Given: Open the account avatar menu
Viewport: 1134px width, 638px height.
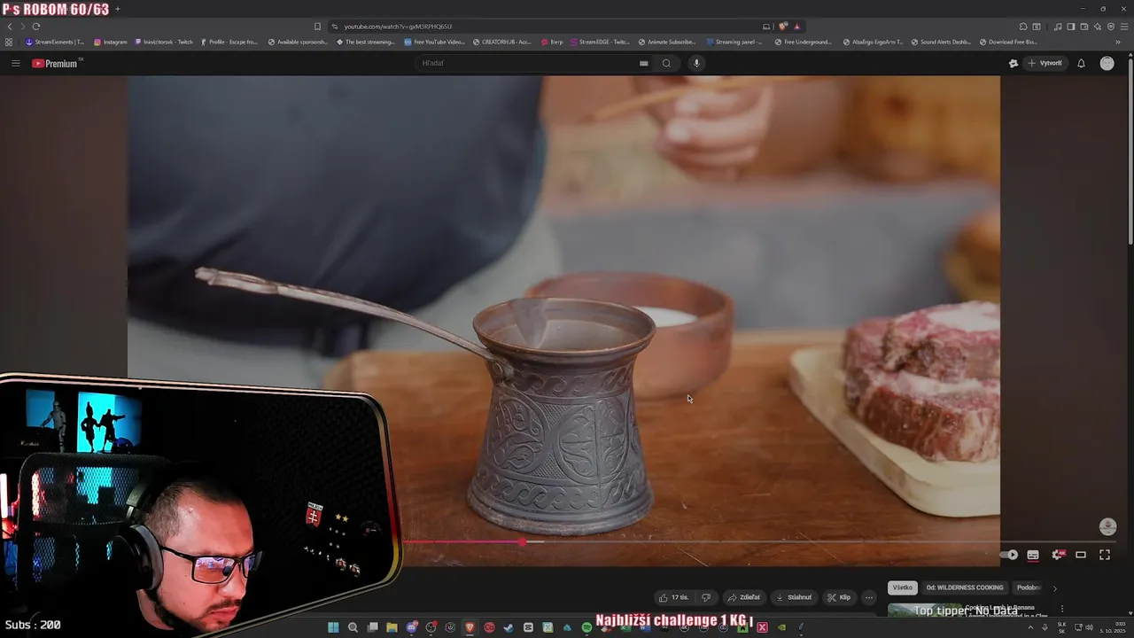Looking at the screenshot, I should (1107, 63).
